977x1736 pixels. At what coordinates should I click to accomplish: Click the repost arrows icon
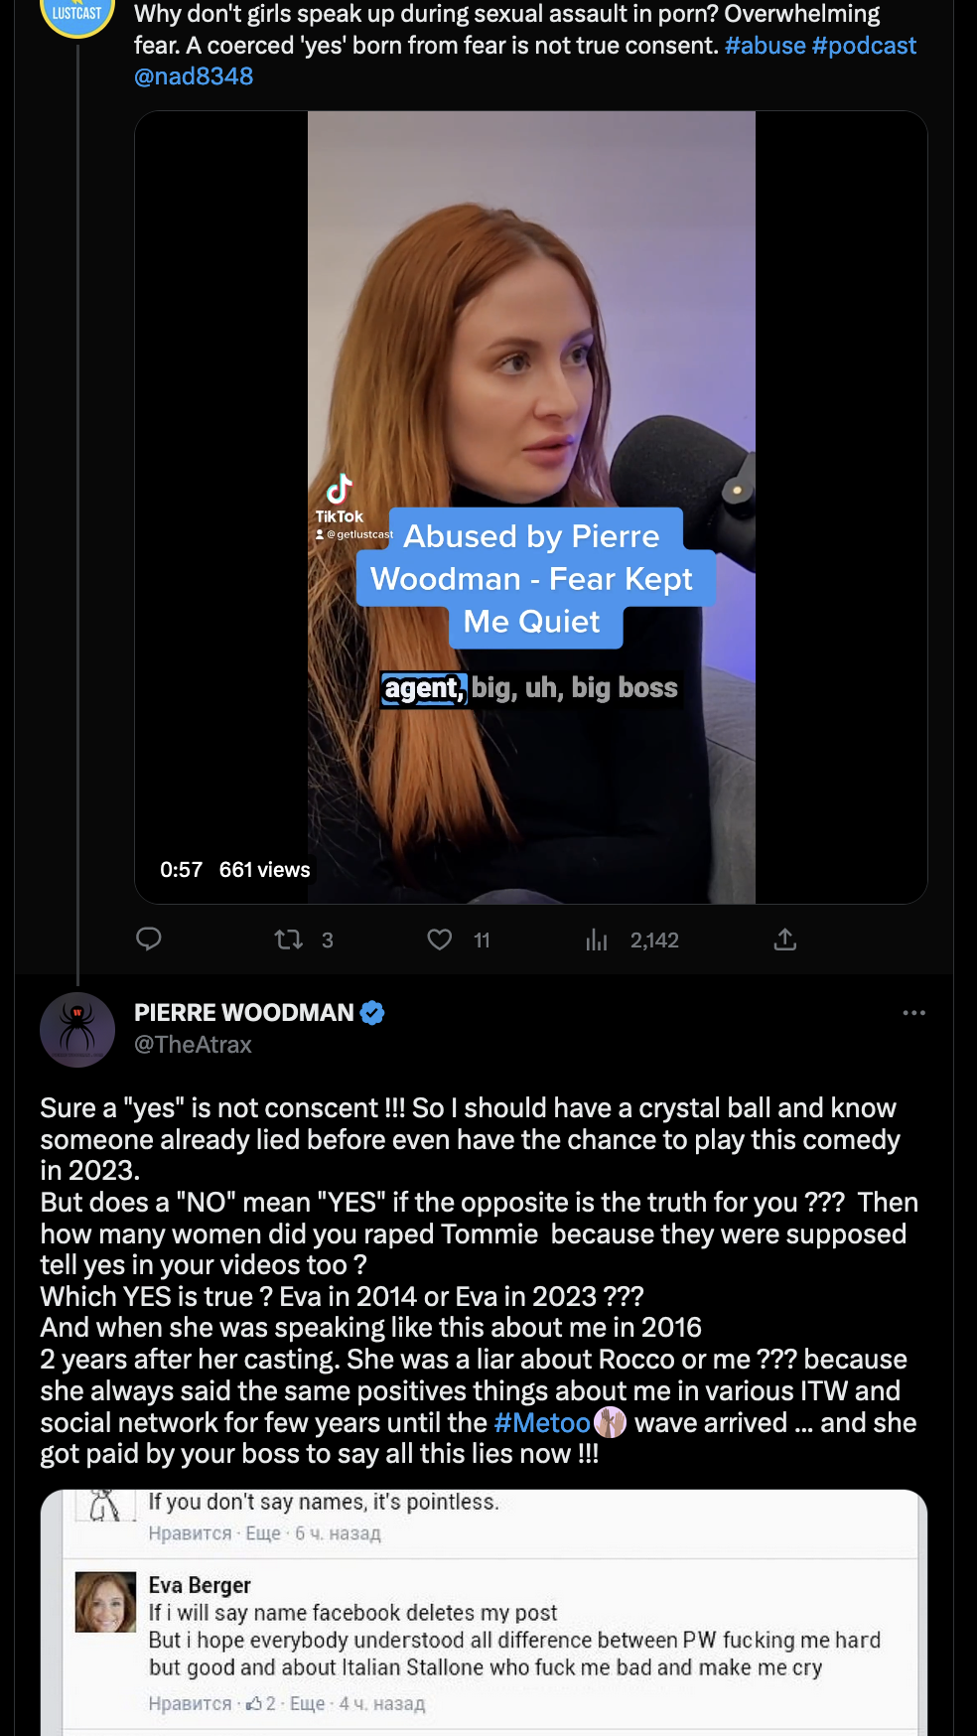[x=289, y=940]
